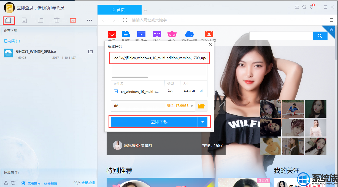Select the 已完成 (1) section
This screenshot has height=187, width=338.
12,41
